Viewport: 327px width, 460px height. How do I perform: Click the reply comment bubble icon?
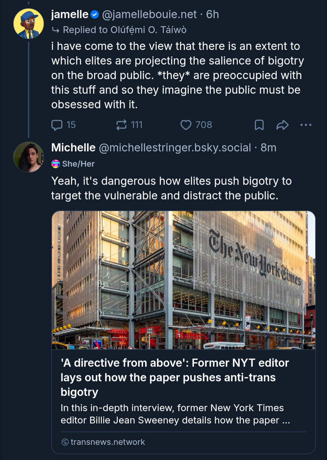(x=57, y=125)
